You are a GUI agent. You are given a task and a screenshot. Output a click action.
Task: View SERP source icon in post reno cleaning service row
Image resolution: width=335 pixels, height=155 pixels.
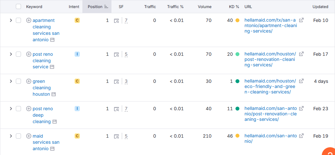click(116, 54)
